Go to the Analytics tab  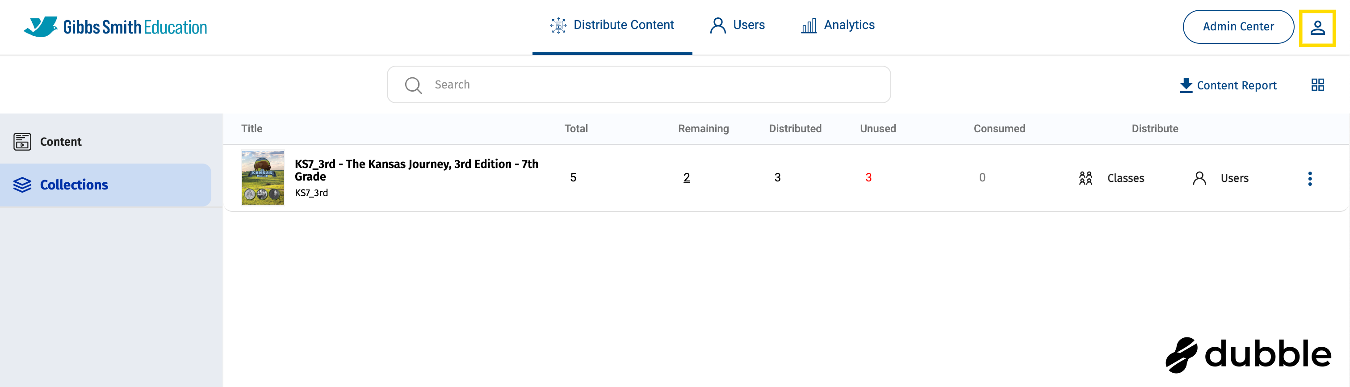click(x=838, y=25)
